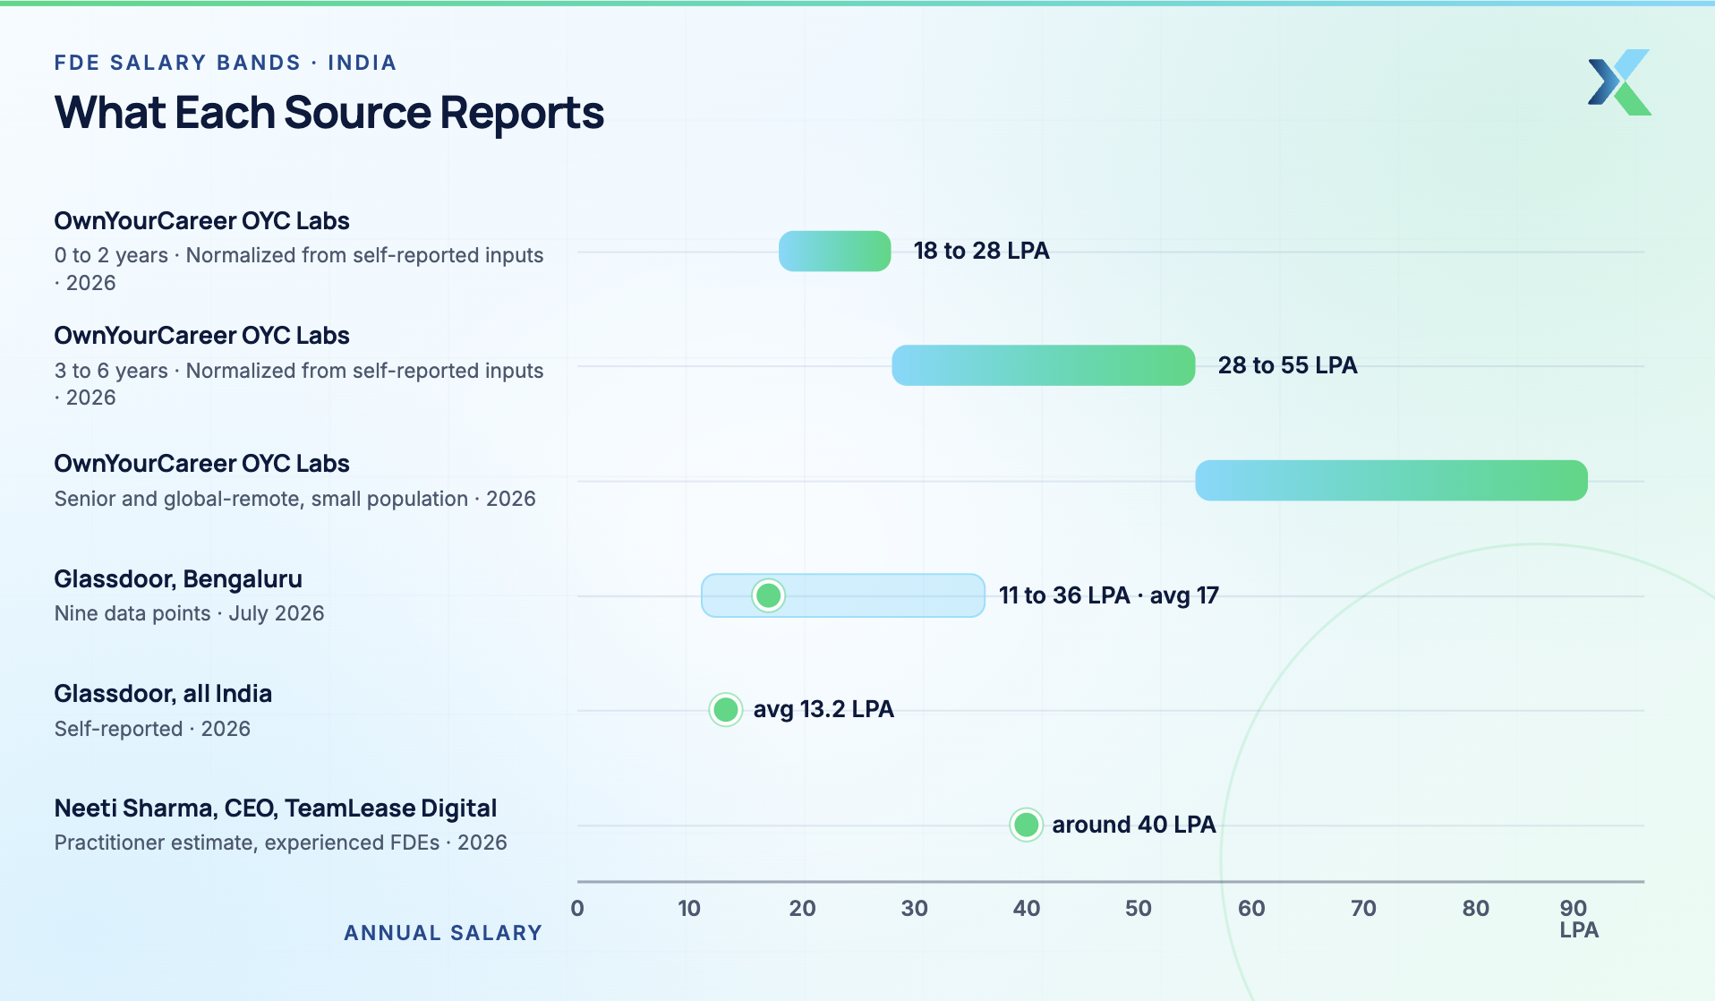Select the '11 to 36 LPA · avg 17' label
This screenshot has height=1001, width=1715.
[x=1109, y=595]
